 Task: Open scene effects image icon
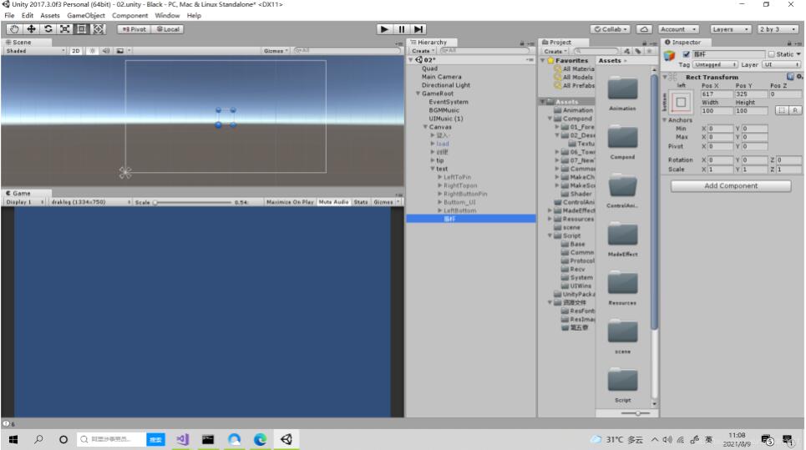coord(119,51)
